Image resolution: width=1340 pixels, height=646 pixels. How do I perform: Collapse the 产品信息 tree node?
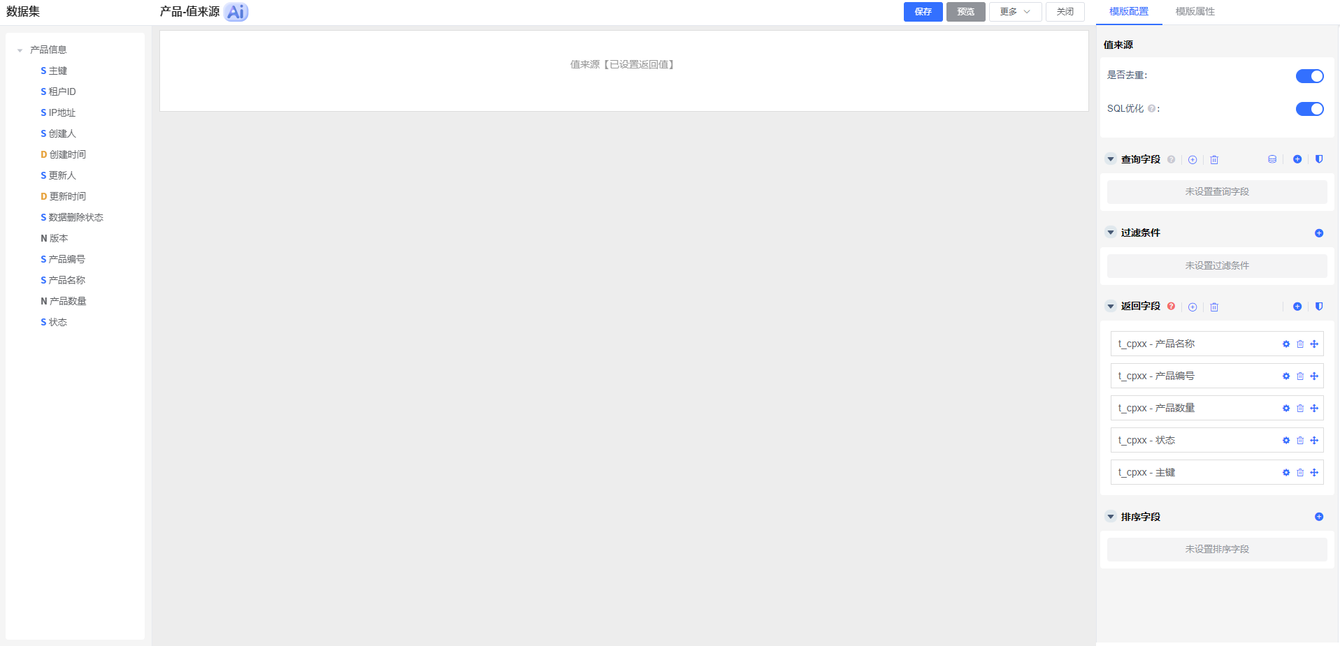(20, 50)
